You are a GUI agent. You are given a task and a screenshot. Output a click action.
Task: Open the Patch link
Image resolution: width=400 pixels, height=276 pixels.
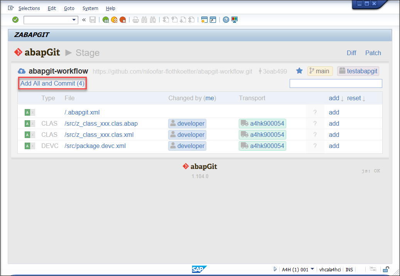pos(373,53)
